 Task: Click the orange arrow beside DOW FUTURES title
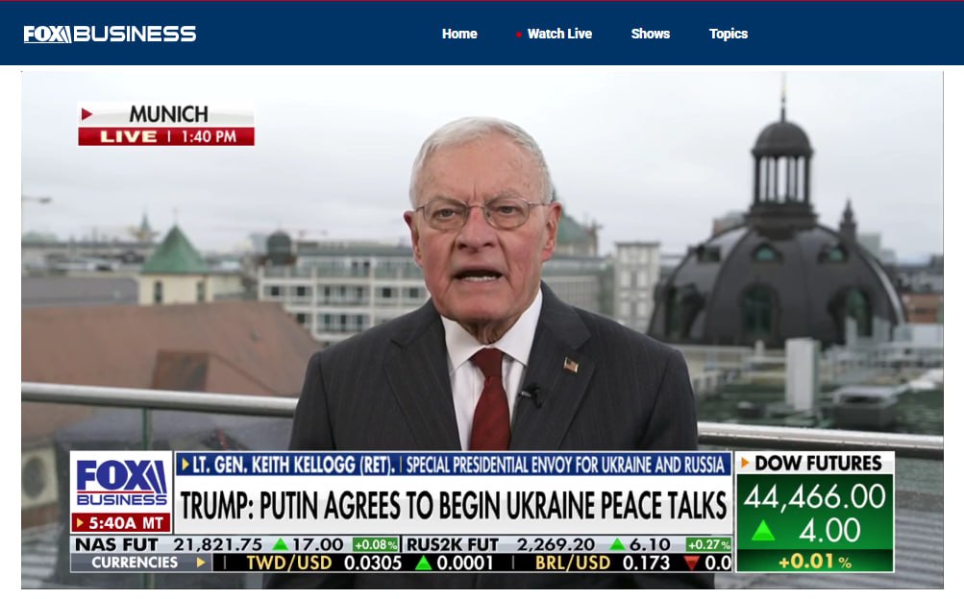coord(744,464)
